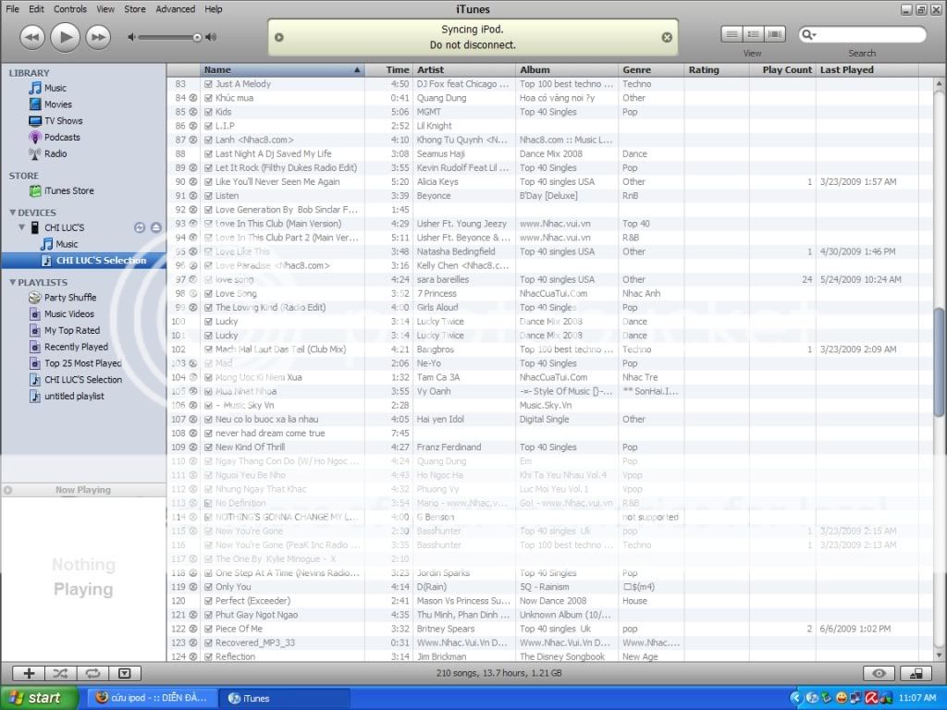The height and width of the screenshot is (710, 947).
Task: Uncheck the song Just A Melody
Action: coord(209,84)
